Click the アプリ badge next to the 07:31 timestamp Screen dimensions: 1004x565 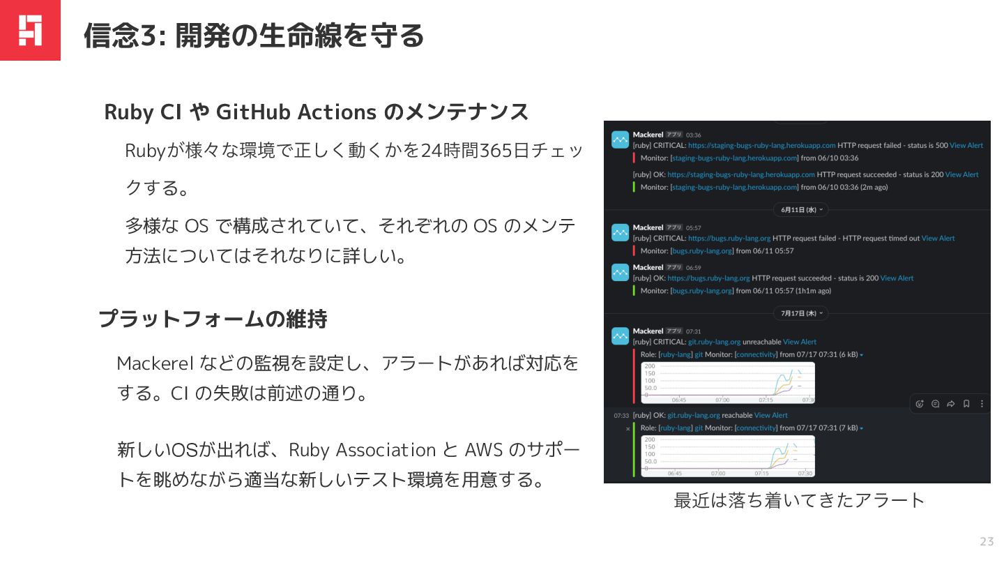[674, 331]
